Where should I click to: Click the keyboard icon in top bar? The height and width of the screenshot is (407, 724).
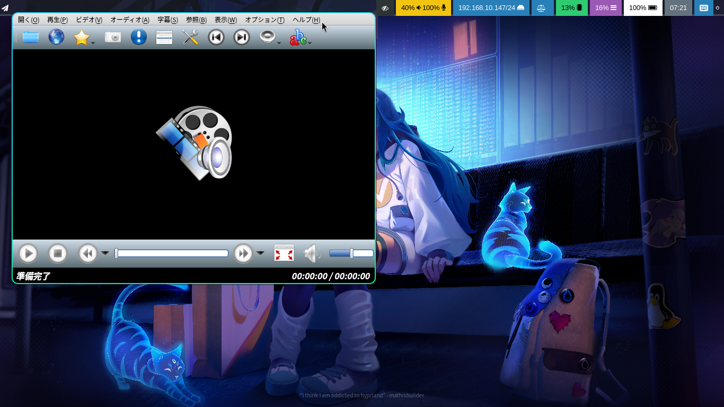click(704, 8)
